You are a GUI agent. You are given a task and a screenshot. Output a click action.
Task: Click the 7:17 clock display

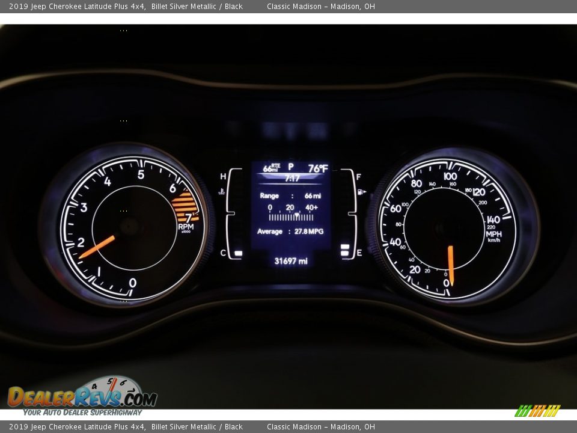point(292,179)
